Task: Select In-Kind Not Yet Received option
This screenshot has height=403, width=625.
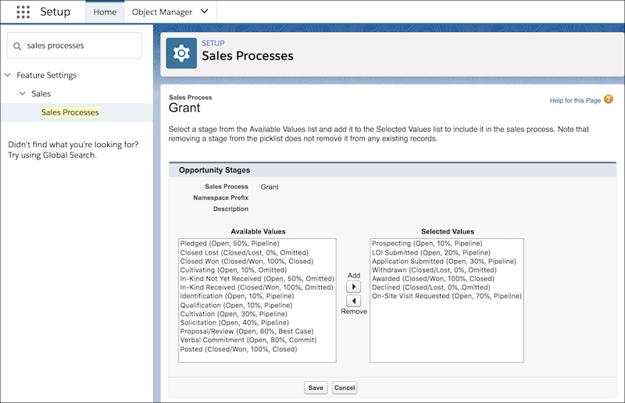Action: pyautogui.click(x=257, y=279)
